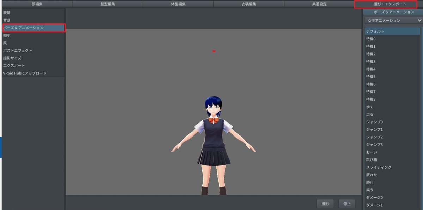Viewport: 423px width, 210px height.
Task: Open ポストエフェクト in the sidebar
Action: 33,51
